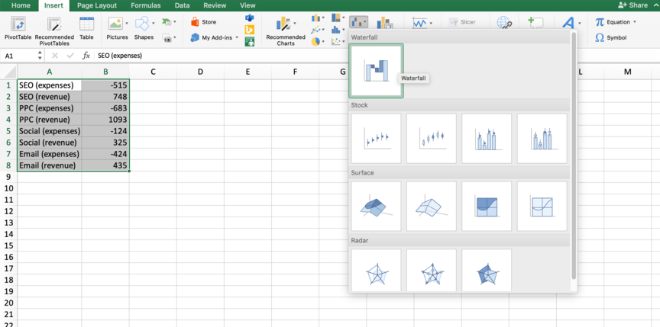This screenshot has width=660, height=327.
Task: Open the Store add-ins button
Action: pos(203,22)
